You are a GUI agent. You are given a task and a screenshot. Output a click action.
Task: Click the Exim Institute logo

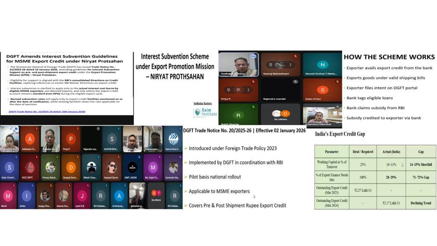click(205, 112)
